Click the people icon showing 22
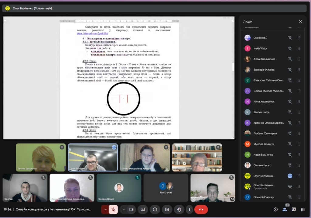 click(285, 209)
